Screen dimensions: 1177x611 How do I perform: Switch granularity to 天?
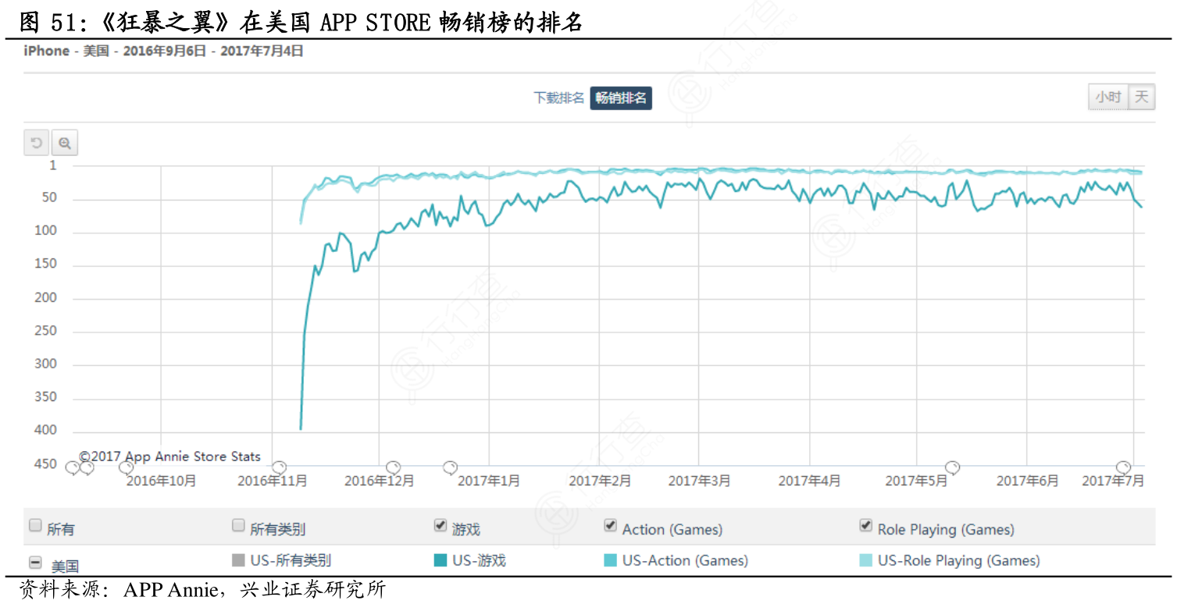click(1141, 97)
